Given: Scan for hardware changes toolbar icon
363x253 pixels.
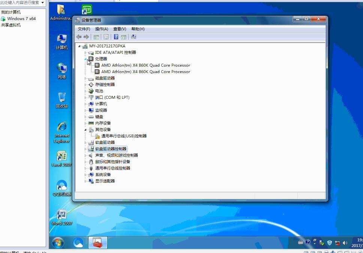Looking at the screenshot, I should [133, 37].
